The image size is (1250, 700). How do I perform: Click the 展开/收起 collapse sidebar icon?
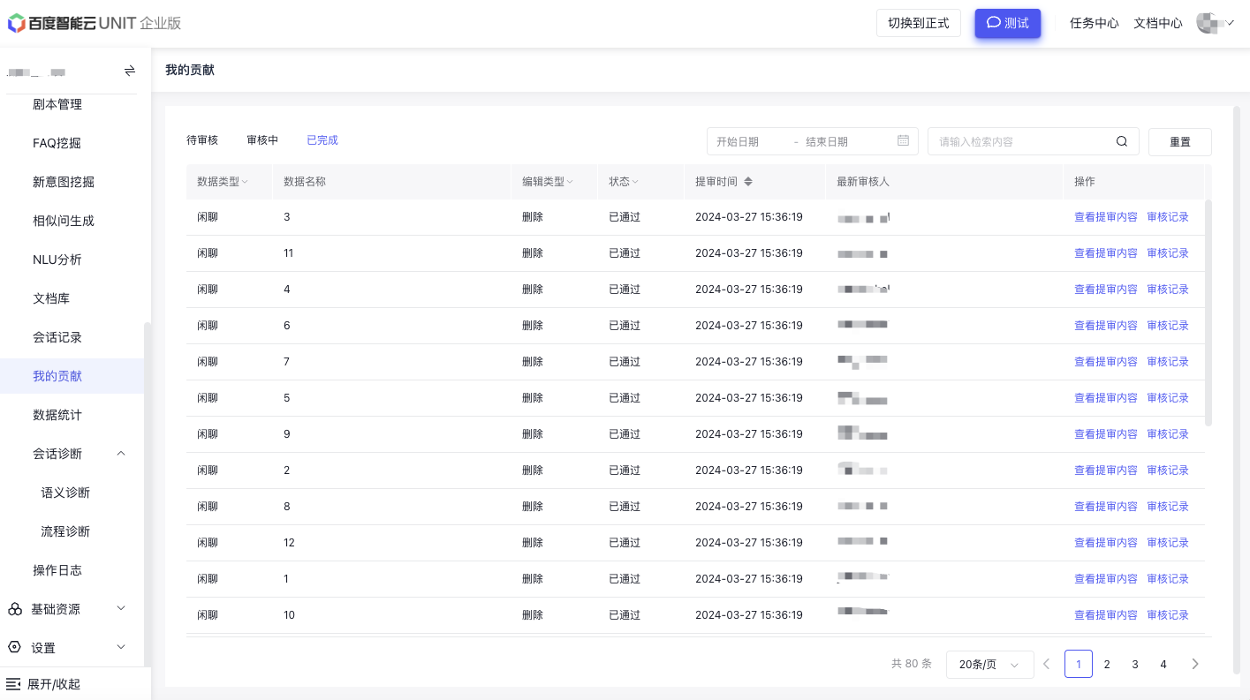click(x=13, y=684)
